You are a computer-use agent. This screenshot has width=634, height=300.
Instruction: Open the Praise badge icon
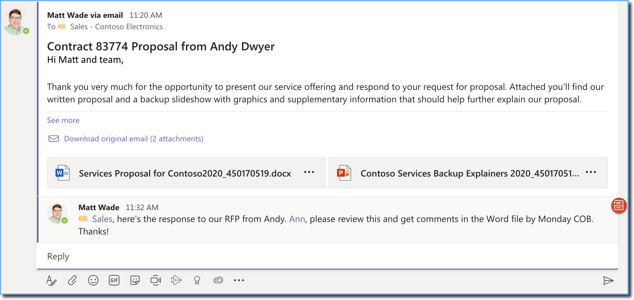coord(197,281)
